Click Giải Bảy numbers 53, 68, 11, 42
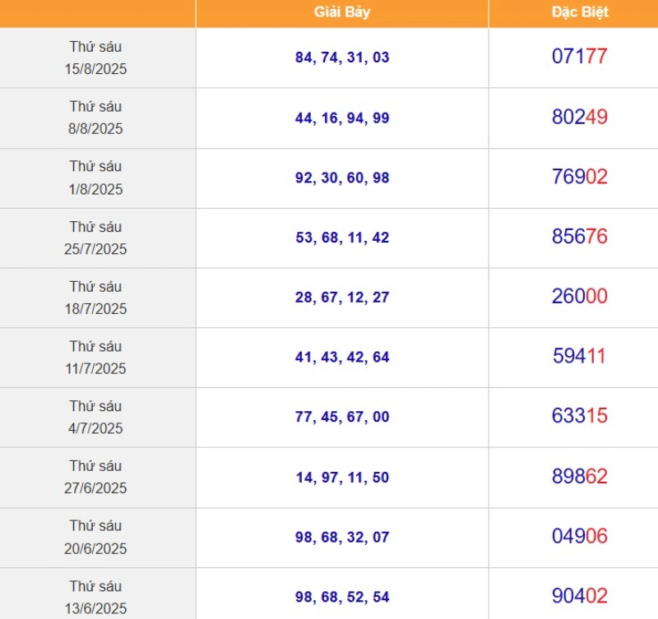Screen dimensions: 658x619 click(342, 238)
